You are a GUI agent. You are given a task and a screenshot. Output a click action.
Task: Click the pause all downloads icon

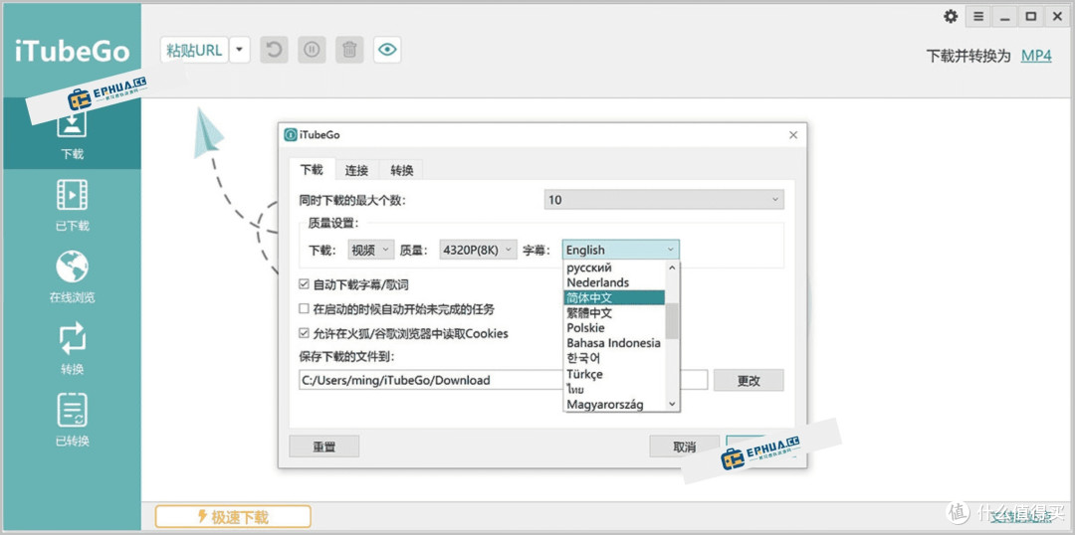(x=312, y=50)
